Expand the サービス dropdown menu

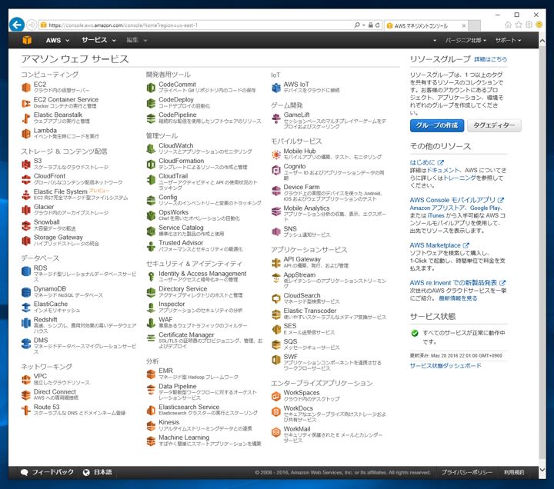pos(98,40)
